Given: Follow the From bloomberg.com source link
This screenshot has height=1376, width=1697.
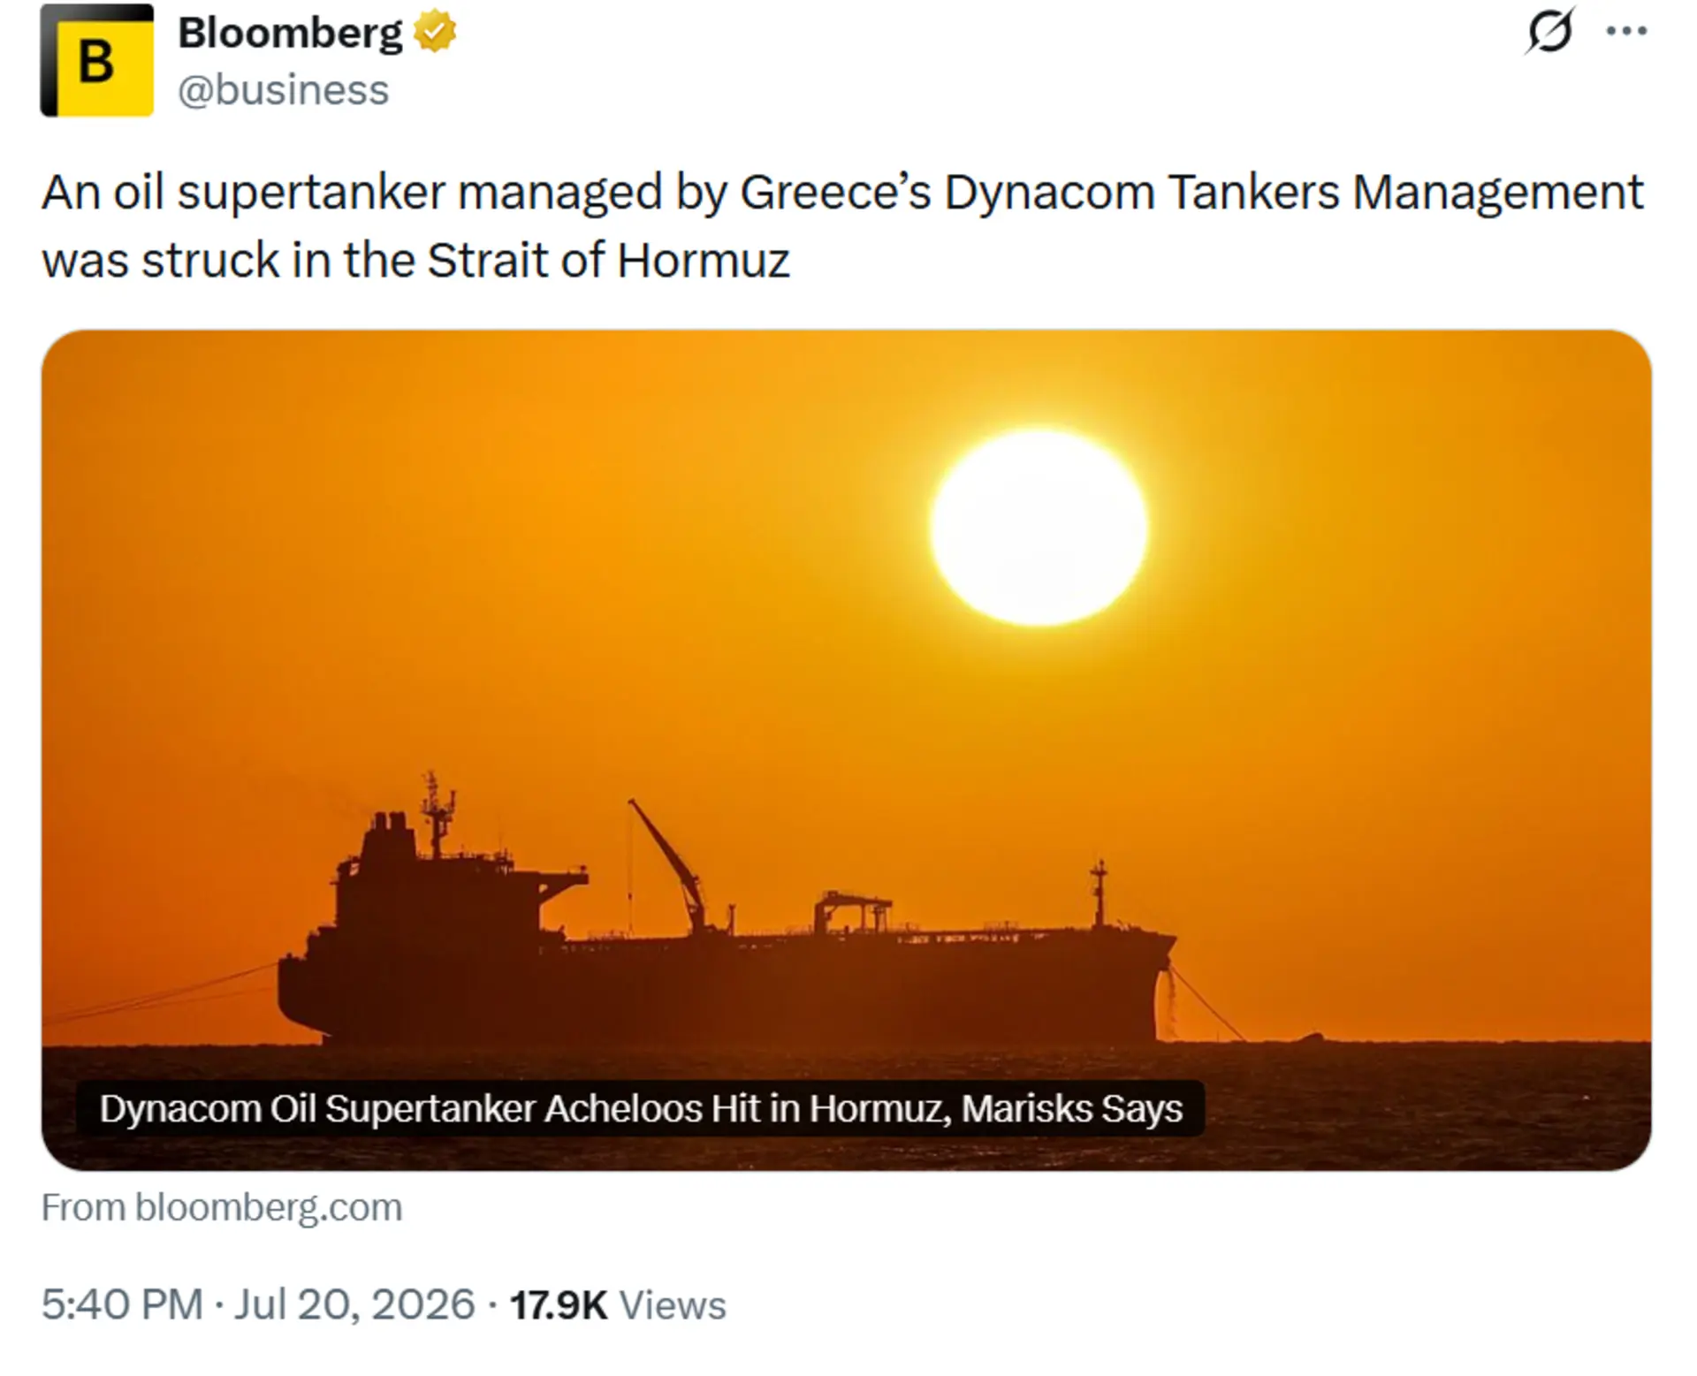Looking at the screenshot, I should (222, 1207).
